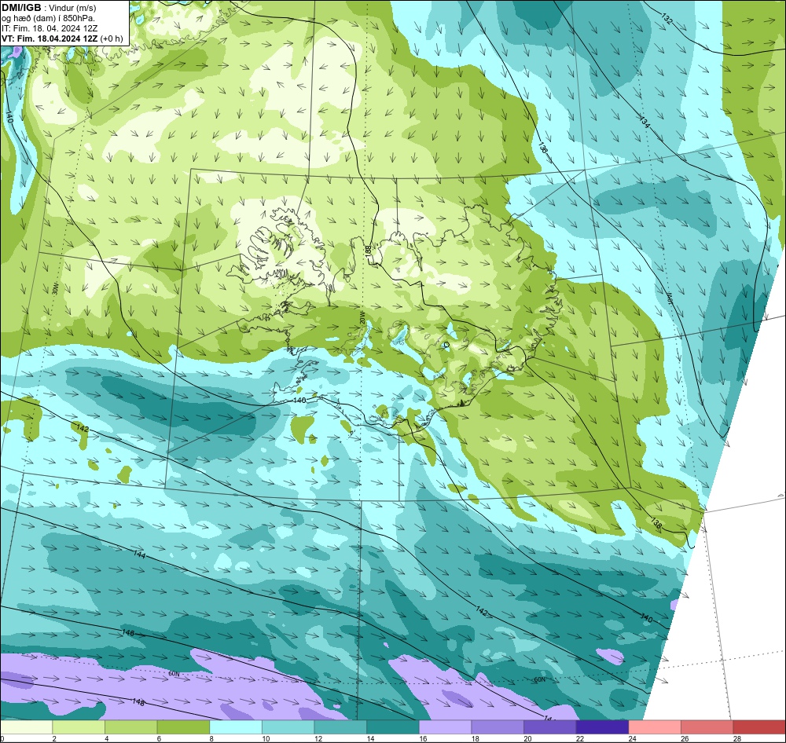This screenshot has width=786, height=743.
Task: Choose the 14–16 m/s dark teal legend swatch
Action: 392,727
